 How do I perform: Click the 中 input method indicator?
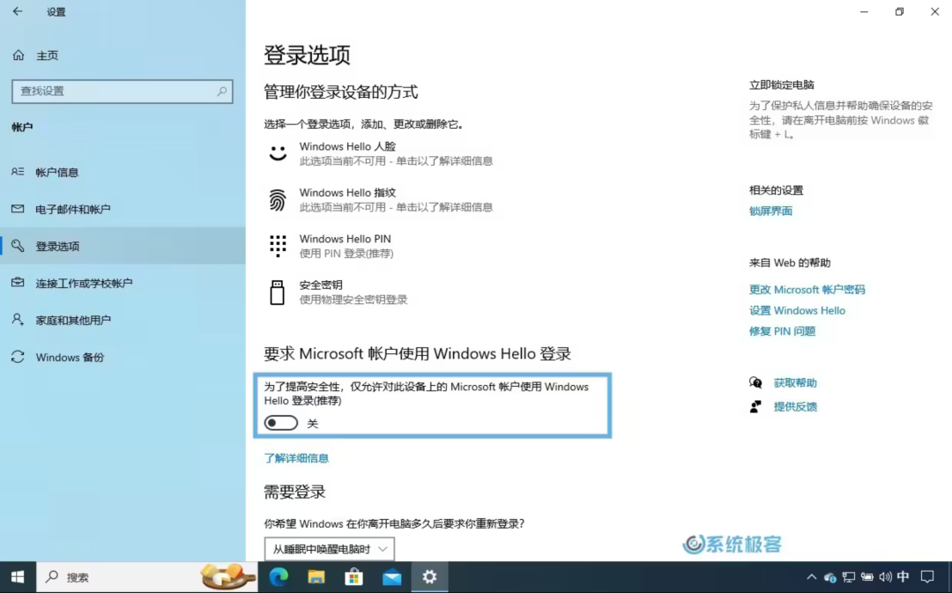[x=904, y=577]
